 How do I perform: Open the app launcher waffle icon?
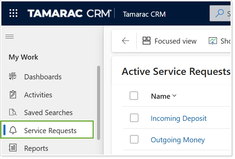[x=13, y=14]
